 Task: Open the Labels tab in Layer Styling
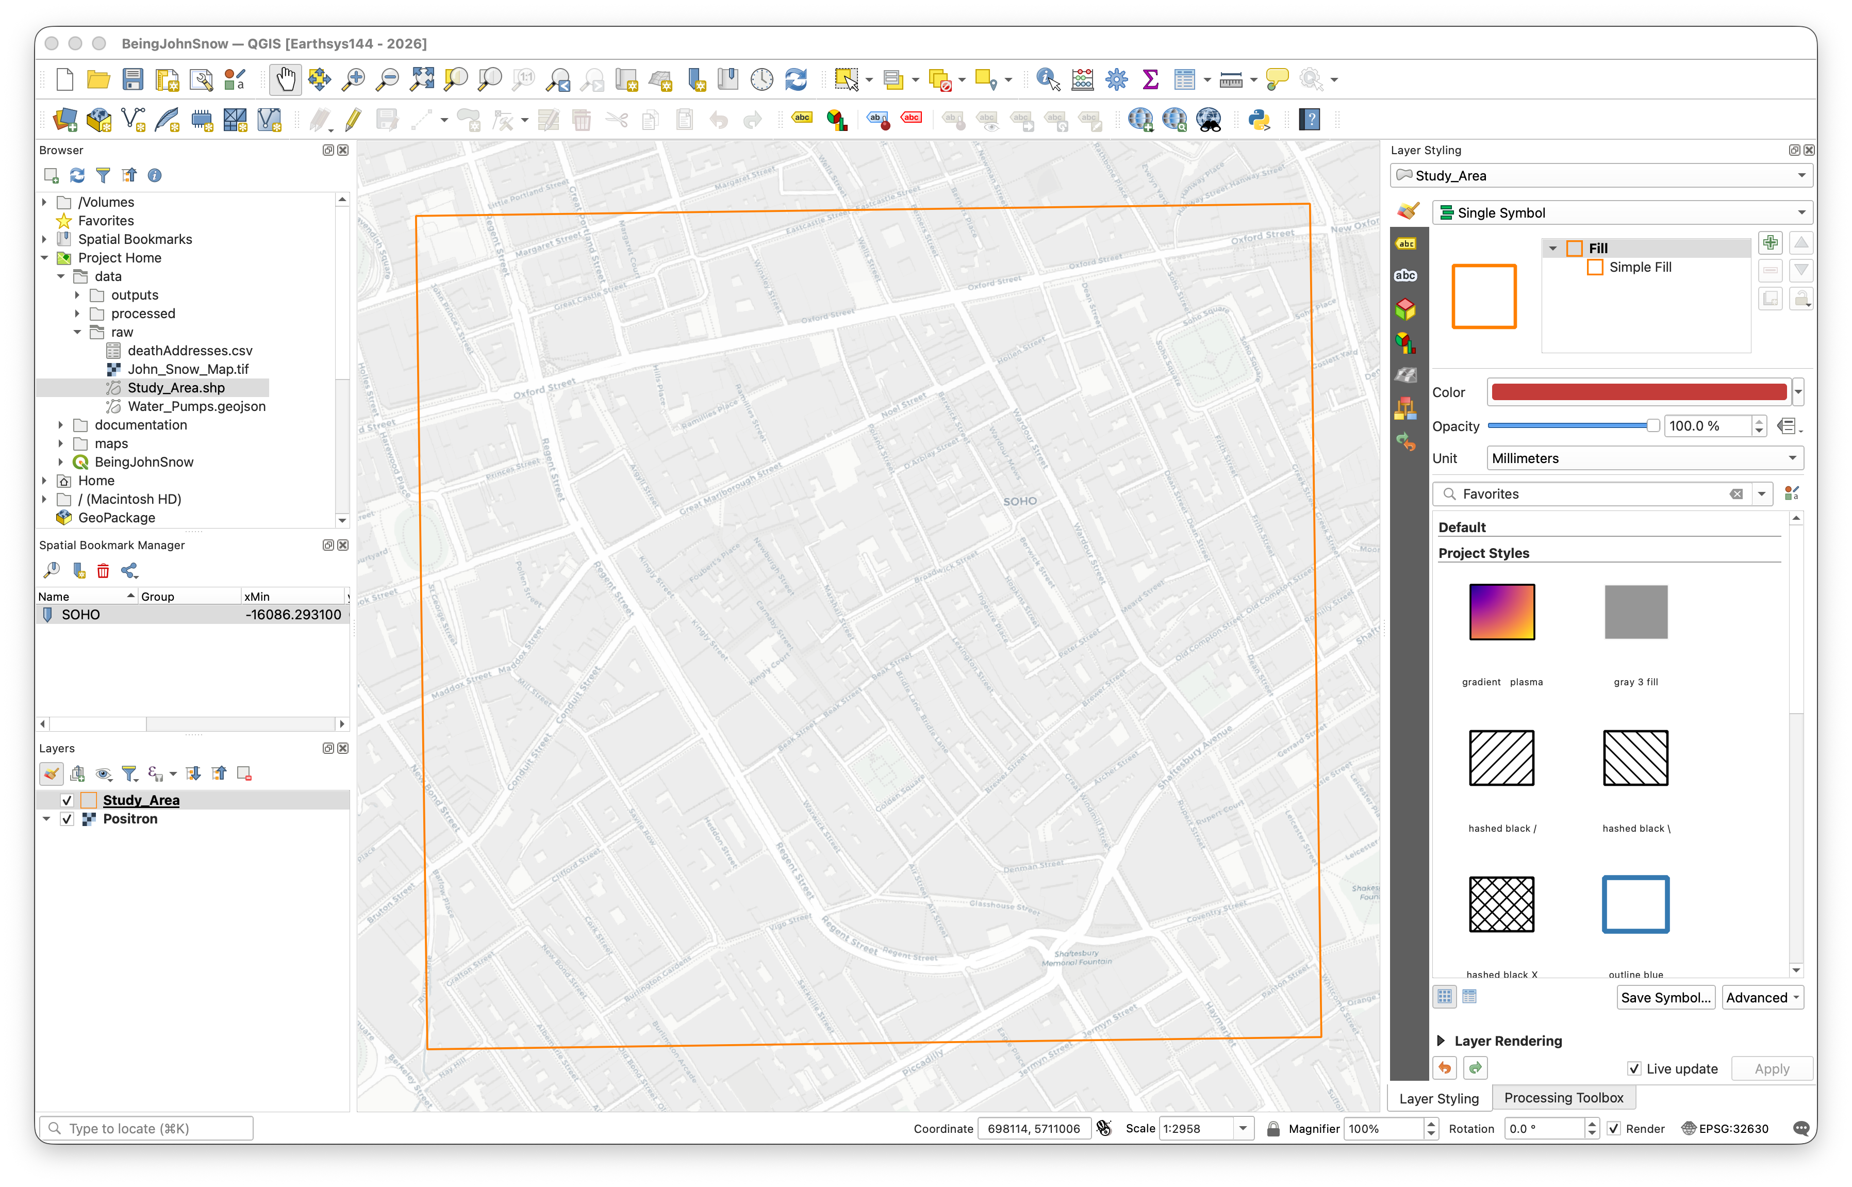[x=1406, y=243]
